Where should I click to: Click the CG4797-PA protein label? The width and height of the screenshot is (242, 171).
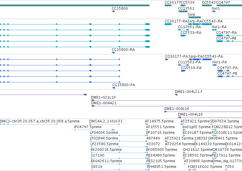point(227,68)
